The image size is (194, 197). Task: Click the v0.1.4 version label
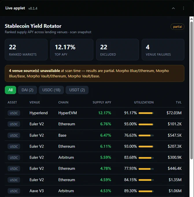[x=33, y=8]
